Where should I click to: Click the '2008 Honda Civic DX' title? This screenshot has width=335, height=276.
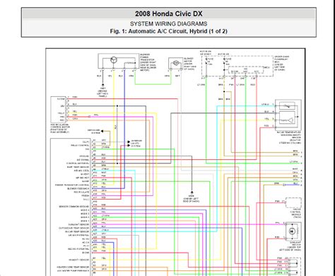[169, 13]
